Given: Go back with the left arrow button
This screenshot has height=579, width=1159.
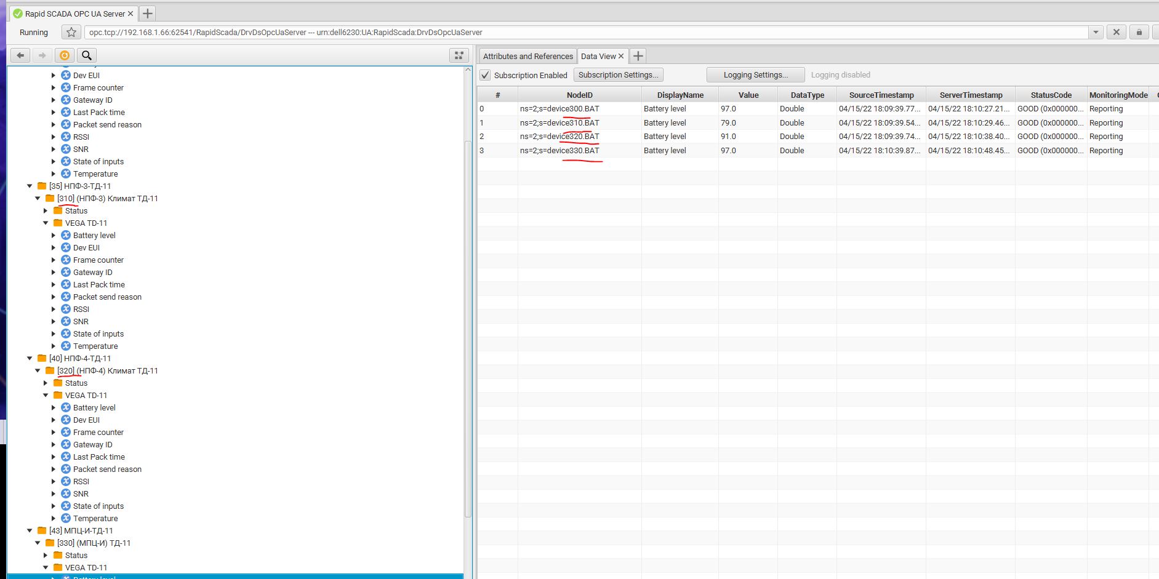Looking at the screenshot, I should (20, 55).
